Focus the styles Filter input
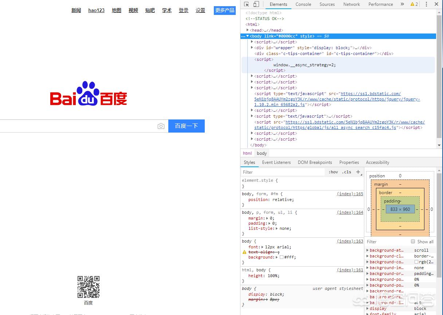Viewport: 443px width, 315px height. [x=283, y=172]
